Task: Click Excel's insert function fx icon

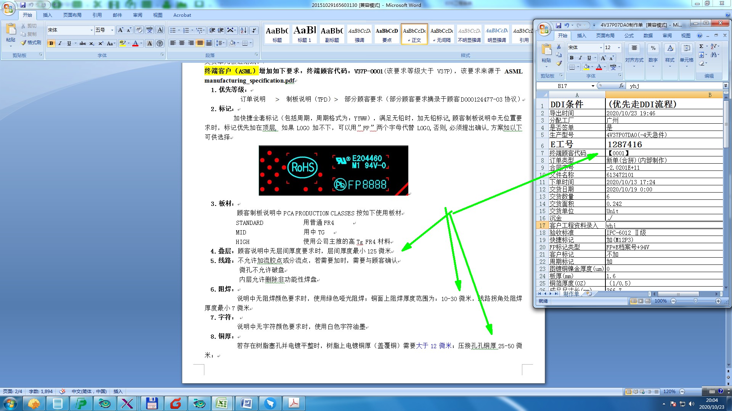Action: pos(621,86)
